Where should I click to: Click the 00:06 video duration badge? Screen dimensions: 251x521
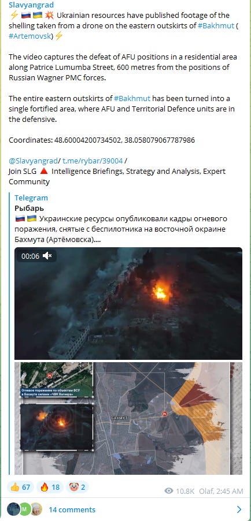point(30,256)
